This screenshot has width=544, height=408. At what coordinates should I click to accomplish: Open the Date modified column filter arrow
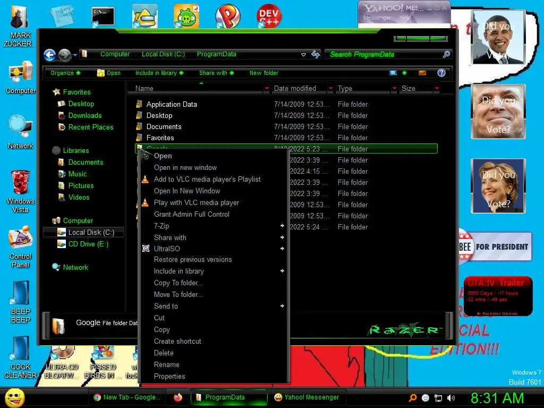click(330, 89)
